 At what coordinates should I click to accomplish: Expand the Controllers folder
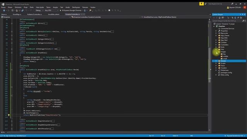216,45
